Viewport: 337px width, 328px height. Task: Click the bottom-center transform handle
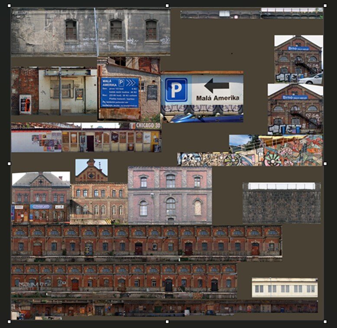[167, 322]
